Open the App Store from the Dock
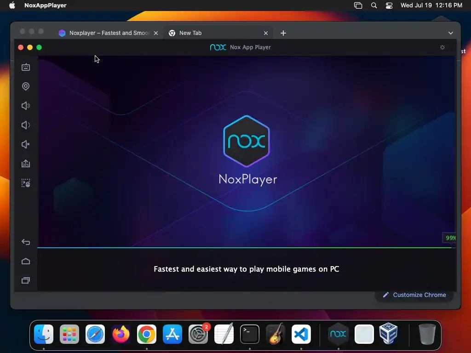471x353 pixels. coord(172,334)
